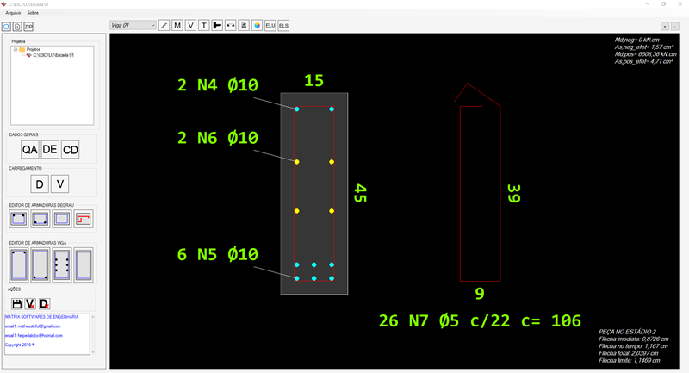Click the report document icon in toolbar
This screenshot has width=689, height=373.
click(244, 26)
